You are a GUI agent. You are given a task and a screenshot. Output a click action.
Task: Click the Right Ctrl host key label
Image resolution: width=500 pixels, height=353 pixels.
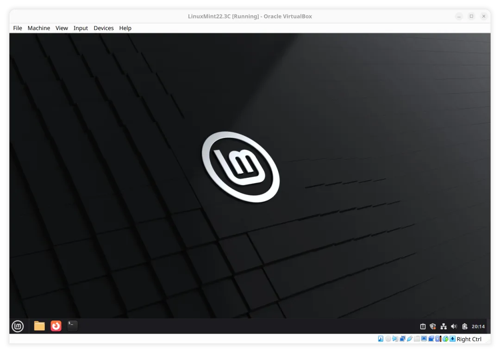pos(469,339)
